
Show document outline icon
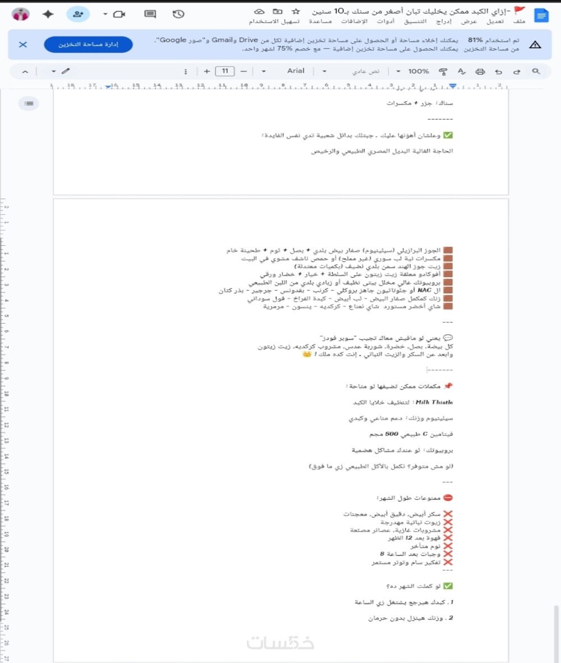[29, 103]
